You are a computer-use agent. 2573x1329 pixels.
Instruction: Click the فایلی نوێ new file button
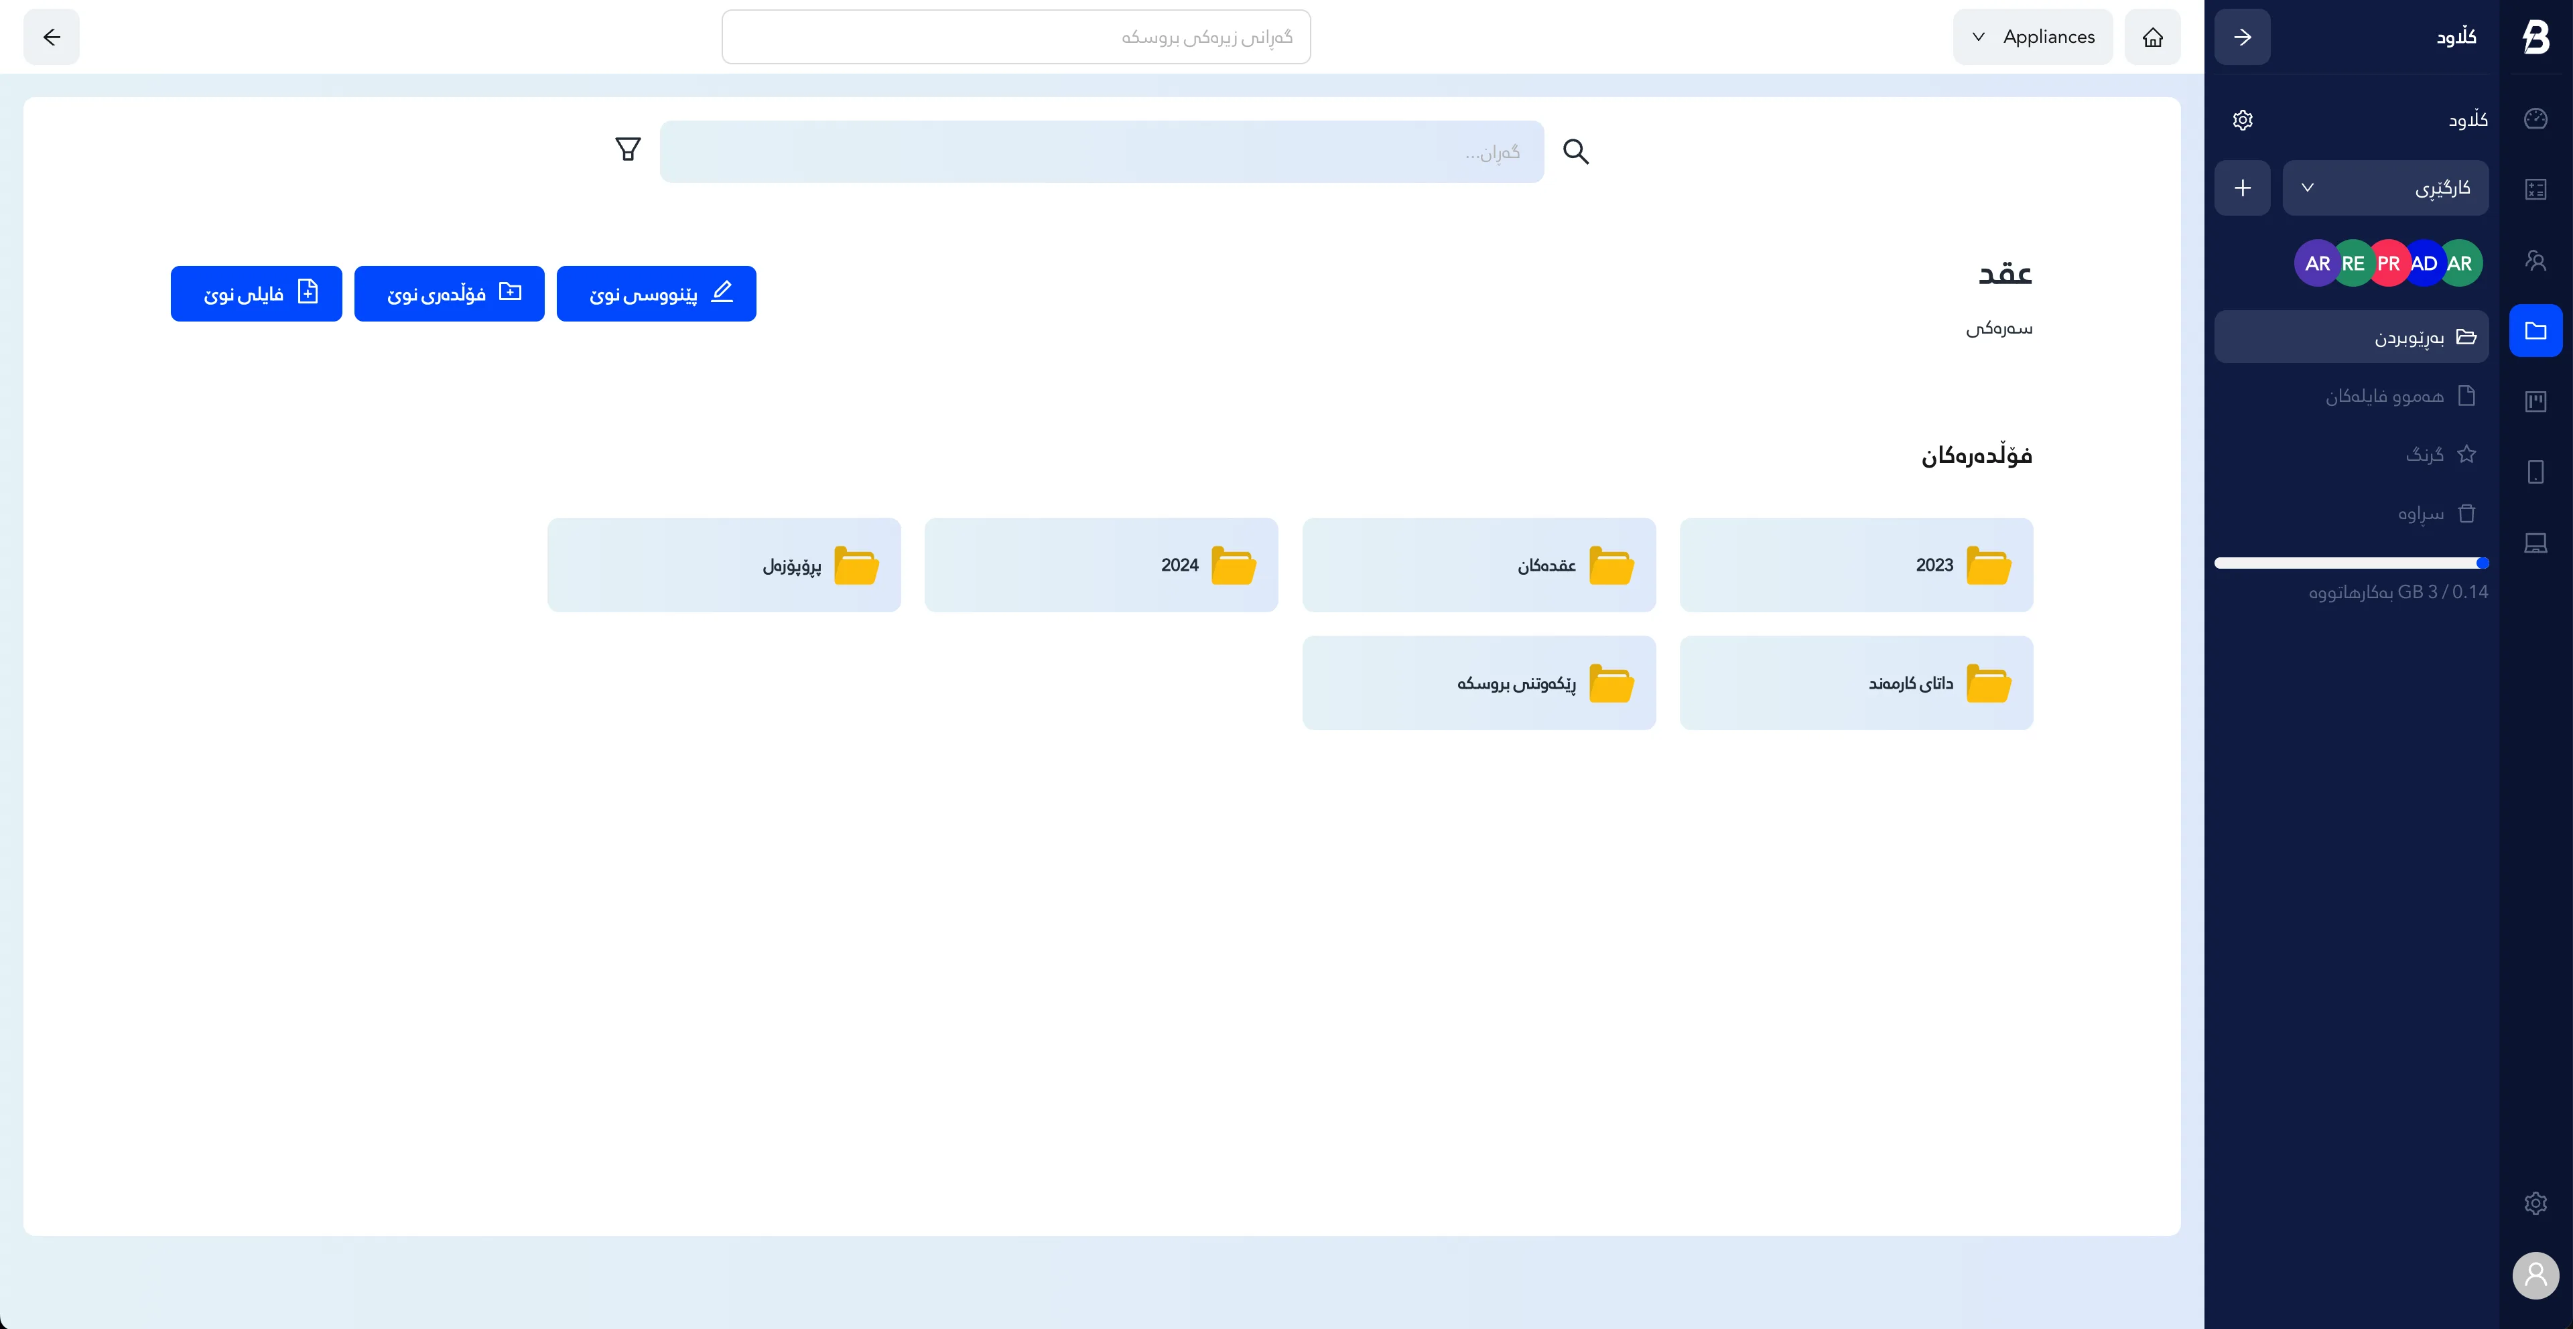pos(257,293)
